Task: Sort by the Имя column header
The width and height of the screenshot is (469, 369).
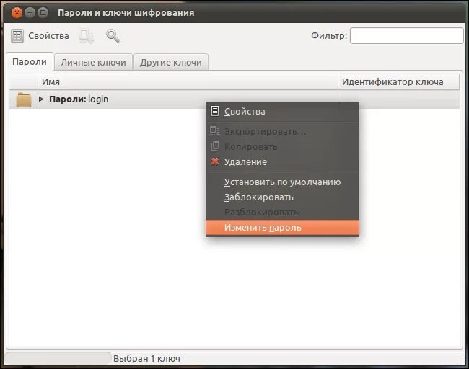Action: point(188,81)
